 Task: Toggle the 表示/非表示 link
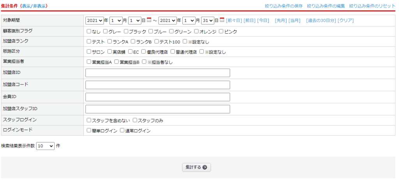pyautogui.click(x=35, y=6)
